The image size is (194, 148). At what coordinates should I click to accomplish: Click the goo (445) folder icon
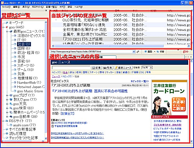[7, 27]
